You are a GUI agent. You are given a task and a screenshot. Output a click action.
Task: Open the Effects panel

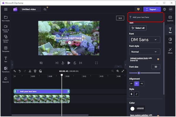click(170, 51)
